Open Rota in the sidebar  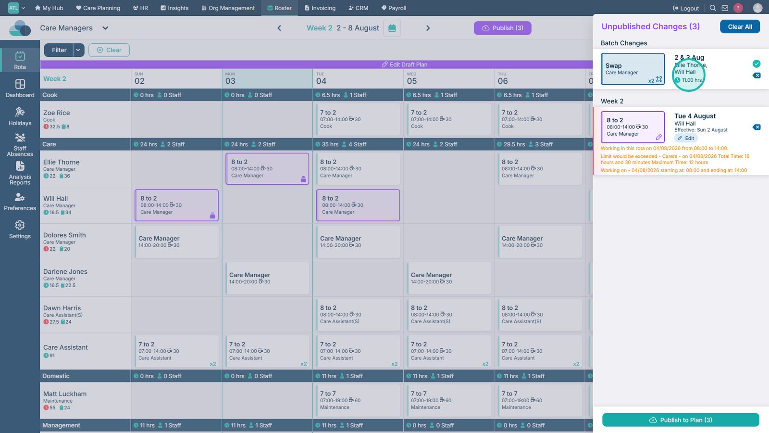point(20,61)
